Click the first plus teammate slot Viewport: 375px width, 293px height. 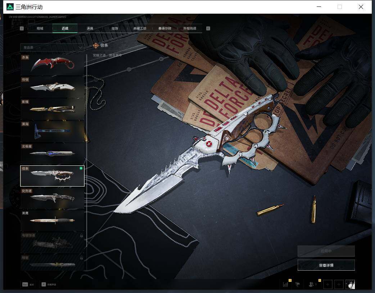point(327,284)
